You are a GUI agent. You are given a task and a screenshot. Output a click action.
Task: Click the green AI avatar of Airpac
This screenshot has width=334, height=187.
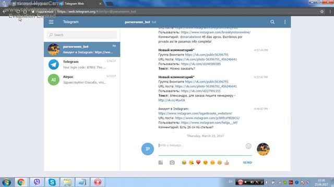[x=53, y=79]
